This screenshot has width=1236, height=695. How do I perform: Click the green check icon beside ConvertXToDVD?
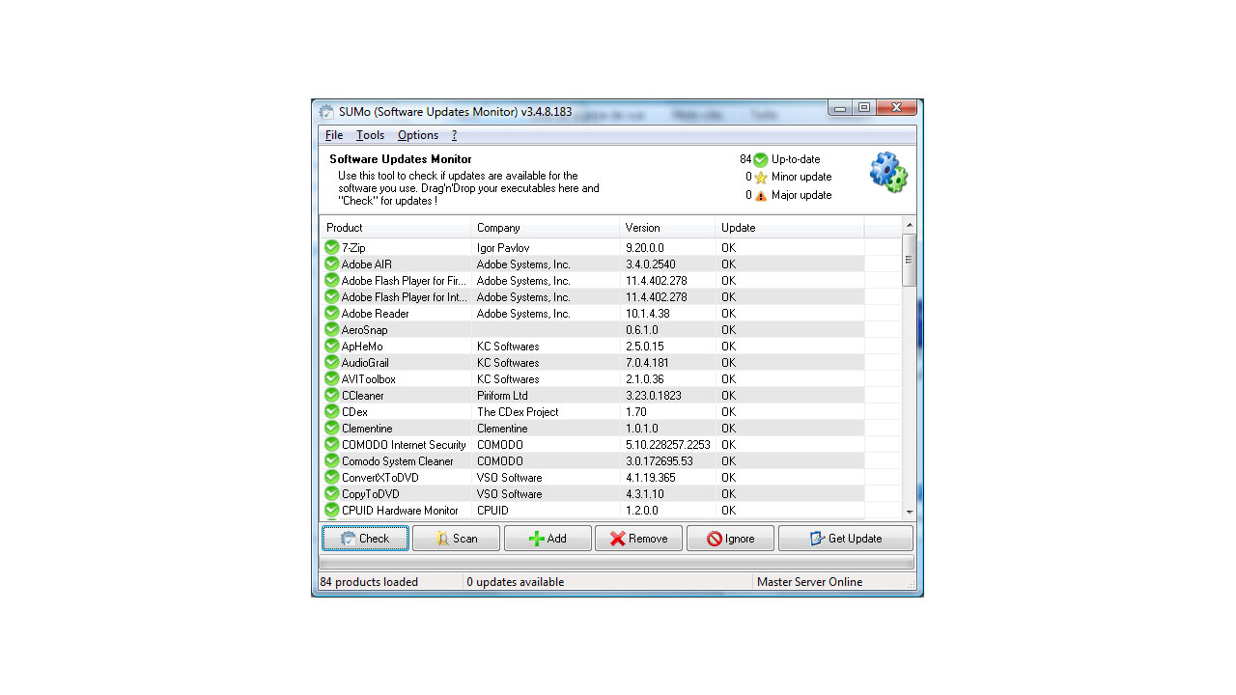[x=332, y=477]
